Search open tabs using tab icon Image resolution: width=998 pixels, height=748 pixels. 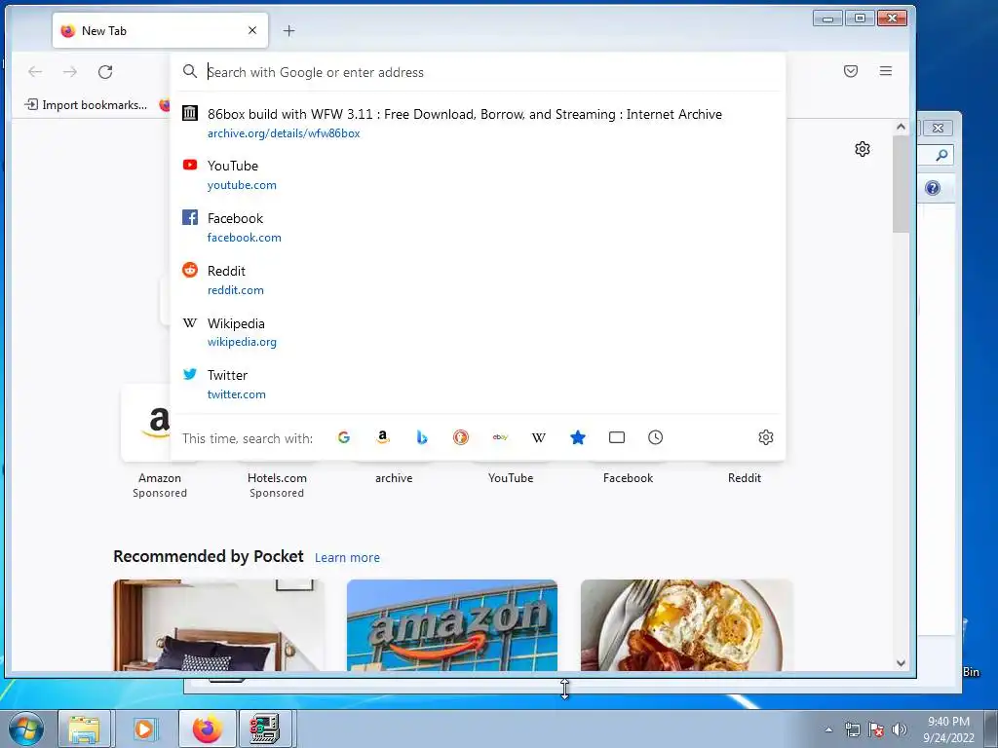tap(617, 437)
